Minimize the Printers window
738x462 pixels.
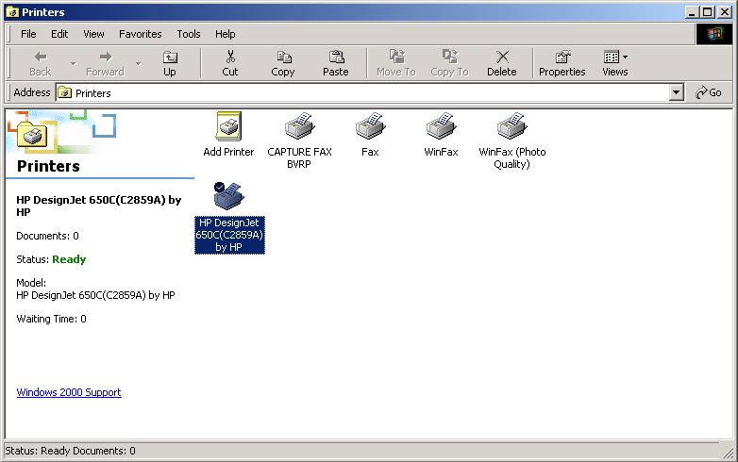[x=691, y=12]
